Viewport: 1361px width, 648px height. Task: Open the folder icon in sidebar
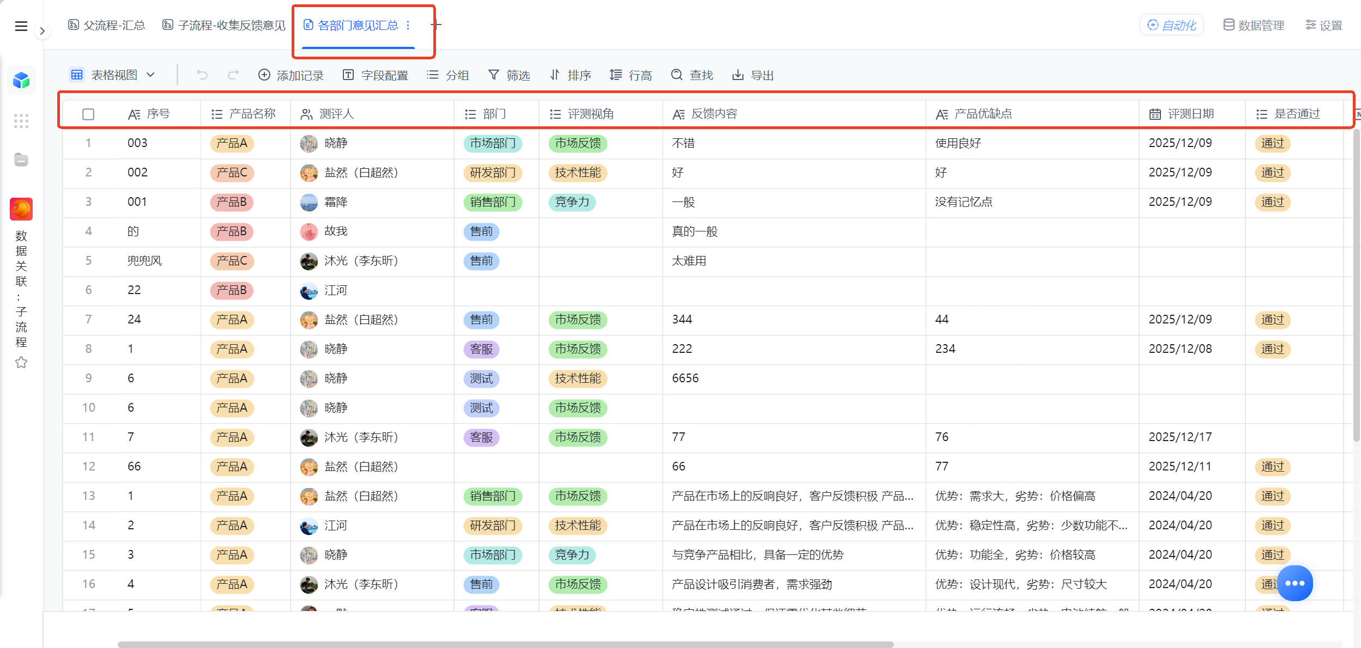point(21,160)
